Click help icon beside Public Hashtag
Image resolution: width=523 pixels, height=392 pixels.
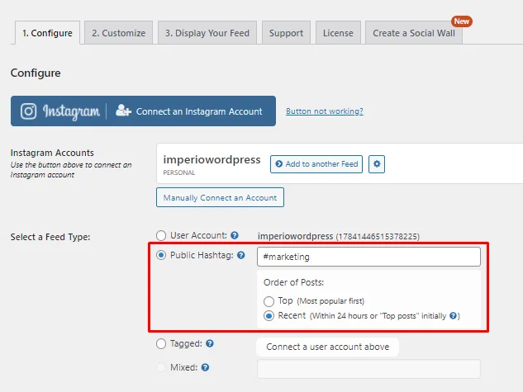(x=240, y=255)
